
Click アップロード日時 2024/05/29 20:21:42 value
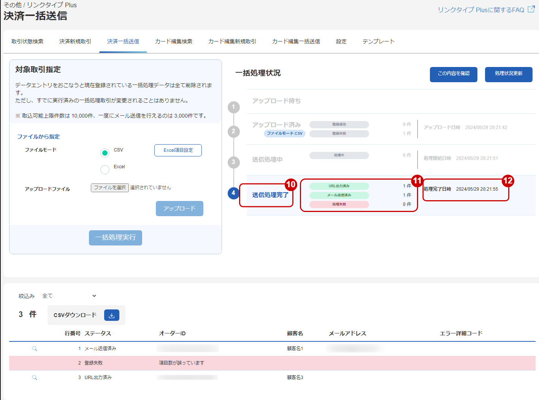486,127
